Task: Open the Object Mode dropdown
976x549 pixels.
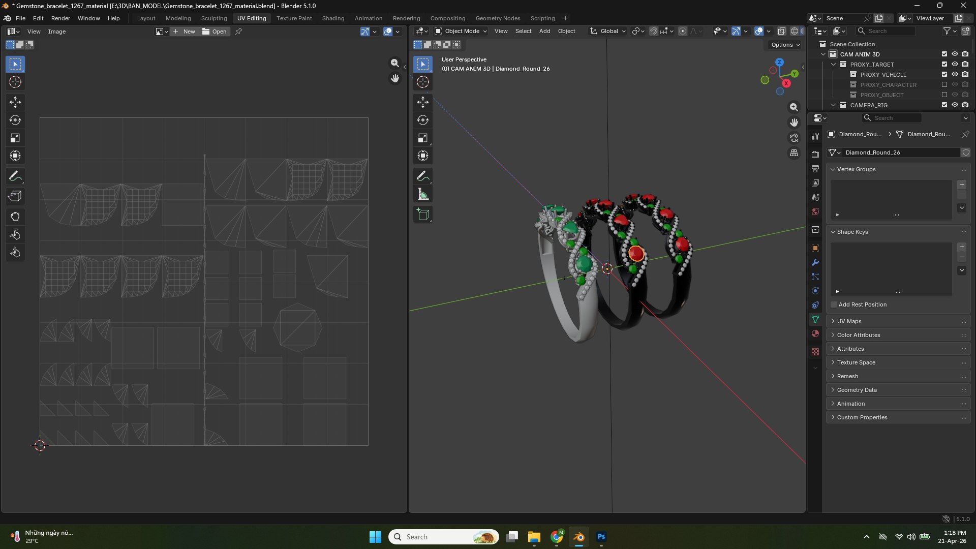Action: point(461,31)
